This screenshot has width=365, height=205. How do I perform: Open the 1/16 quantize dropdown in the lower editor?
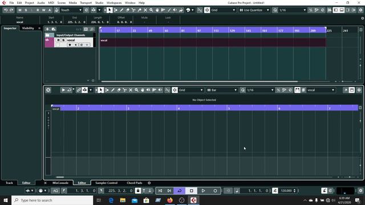pyautogui.click(x=260, y=90)
